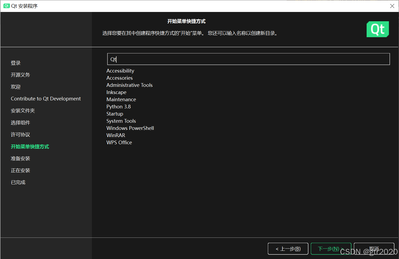Close the Qt installer window
This screenshot has width=399, height=259.
392,6
